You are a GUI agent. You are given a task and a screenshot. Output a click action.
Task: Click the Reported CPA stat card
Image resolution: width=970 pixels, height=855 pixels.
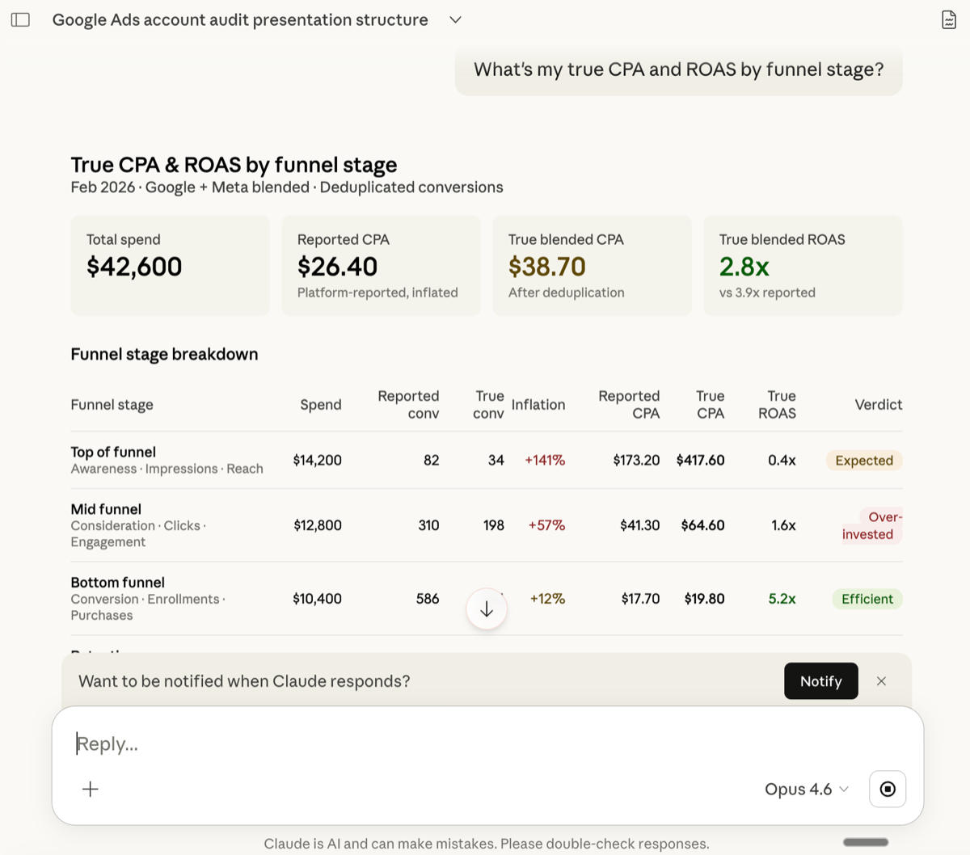coord(381,265)
